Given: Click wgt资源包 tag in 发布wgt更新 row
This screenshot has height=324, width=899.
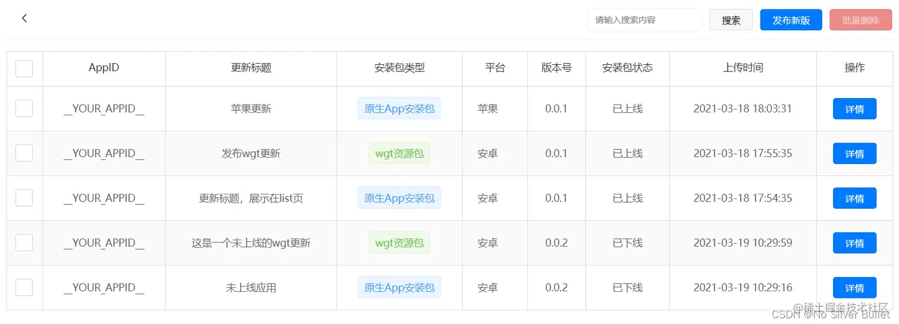Looking at the screenshot, I should [400, 153].
